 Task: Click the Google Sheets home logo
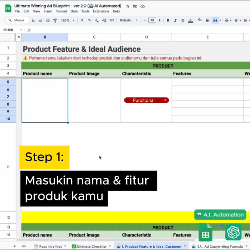pyautogui.click(x=8, y=9)
